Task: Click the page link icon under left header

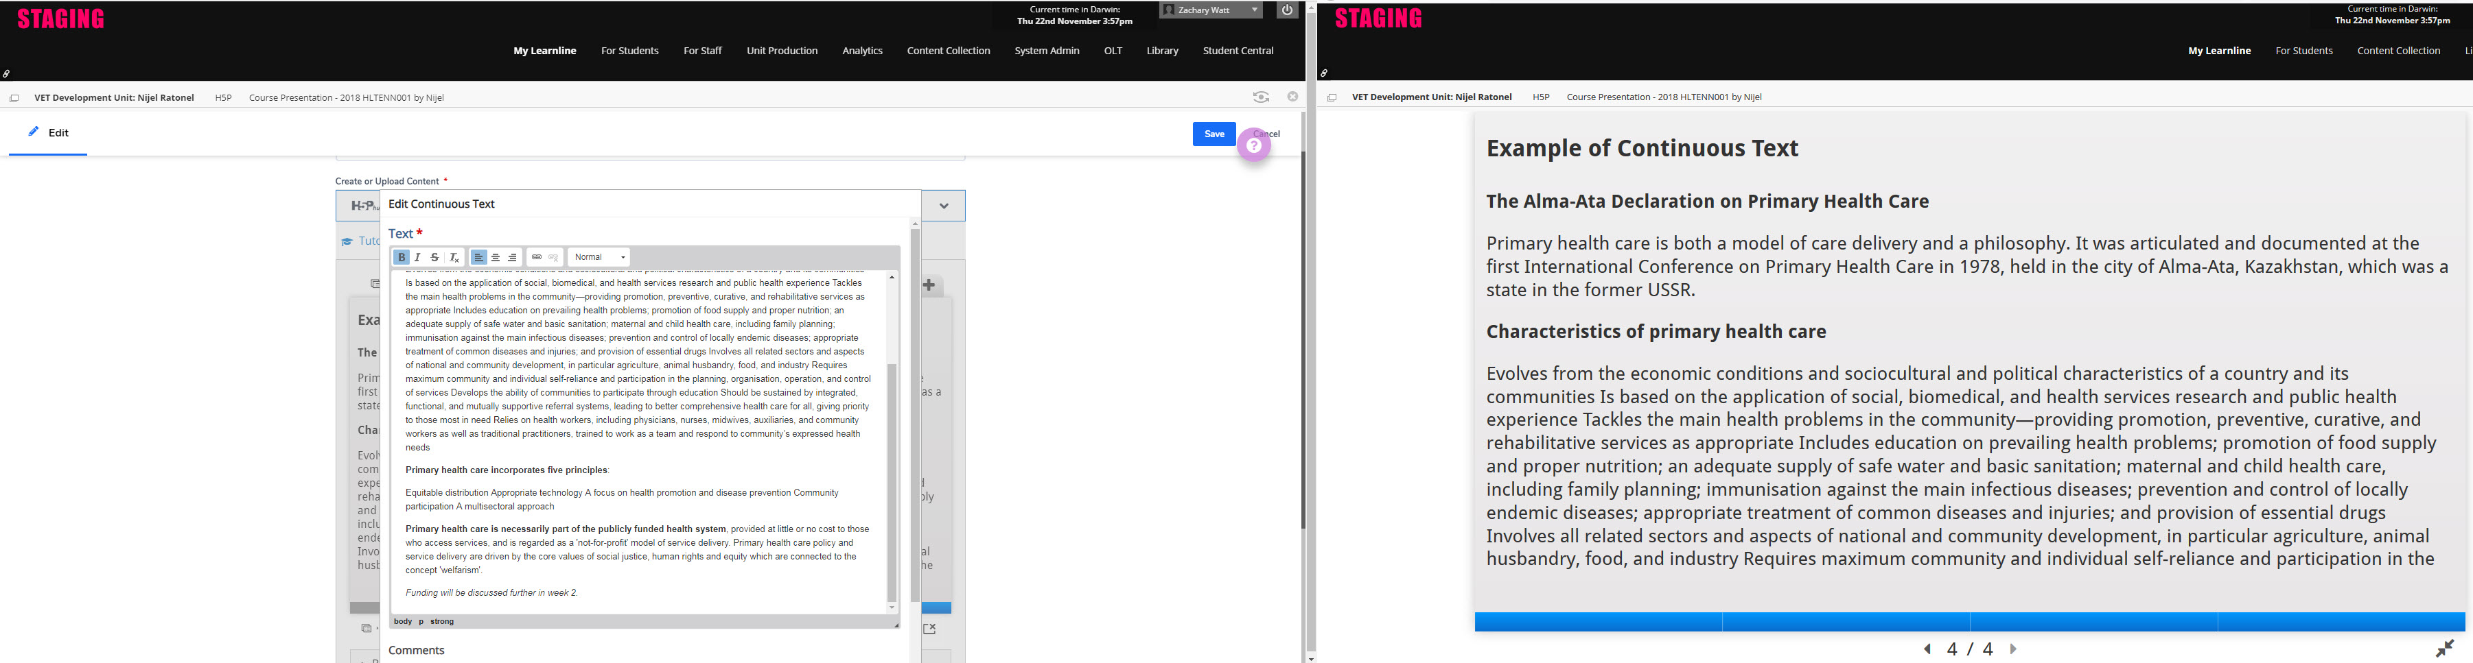Action: point(5,73)
